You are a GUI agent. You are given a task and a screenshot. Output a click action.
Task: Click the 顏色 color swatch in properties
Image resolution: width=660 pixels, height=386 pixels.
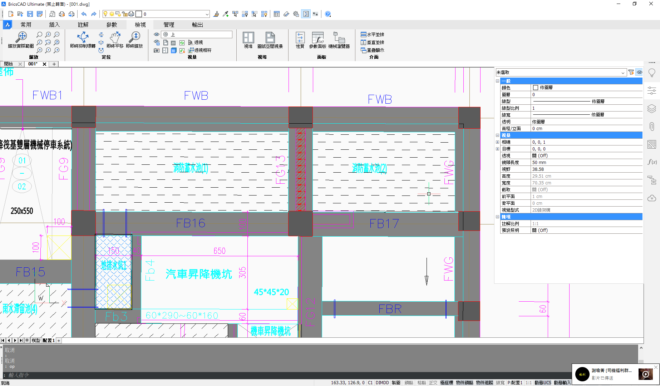(x=535, y=88)
